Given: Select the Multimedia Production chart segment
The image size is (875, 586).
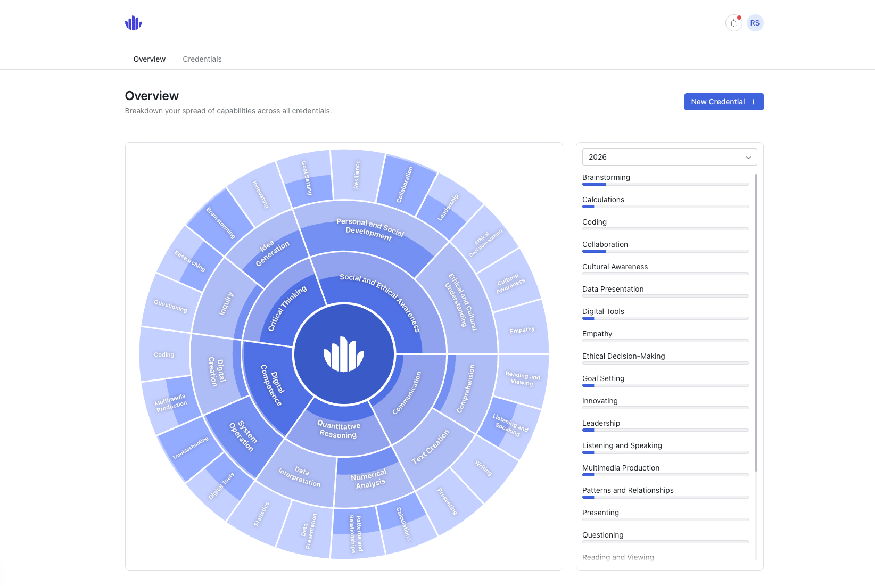Looking at the screenshot, I should click(x=170, y=402).
